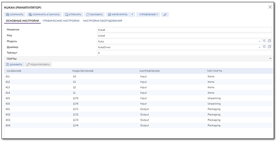Open list icon next to Драйвер field
The height and width of the screenshot is (141, 276).
(x=264, y=47)
